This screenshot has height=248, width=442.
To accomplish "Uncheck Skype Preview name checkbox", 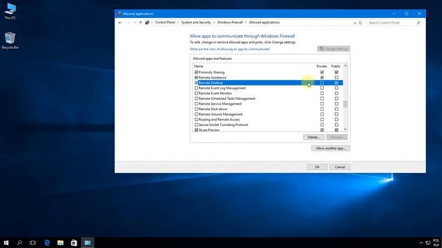I will pos(196,130).
